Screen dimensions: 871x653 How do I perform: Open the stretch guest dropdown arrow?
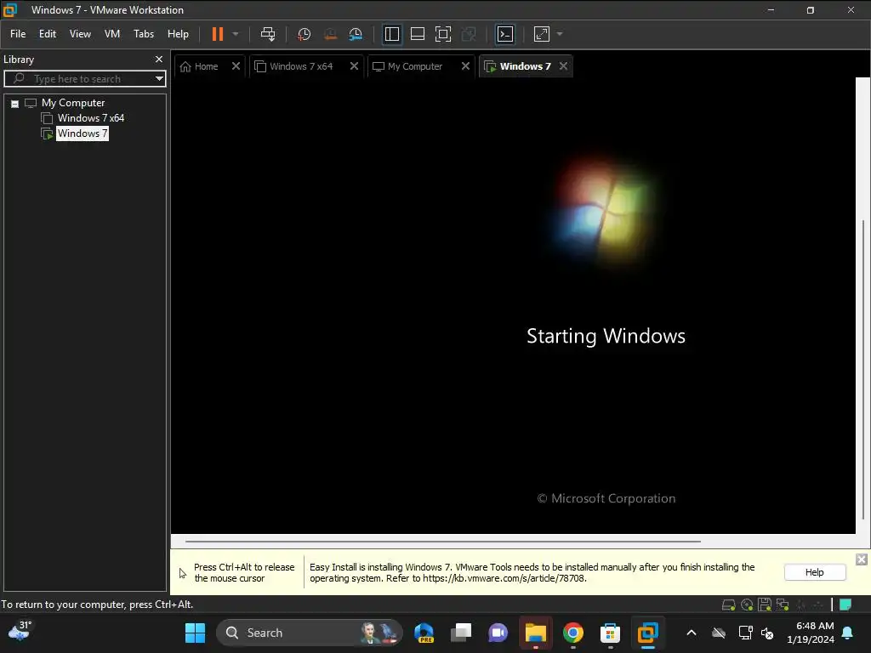(x=560, y=34)
